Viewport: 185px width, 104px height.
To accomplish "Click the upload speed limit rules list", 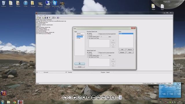I will 99,62.
